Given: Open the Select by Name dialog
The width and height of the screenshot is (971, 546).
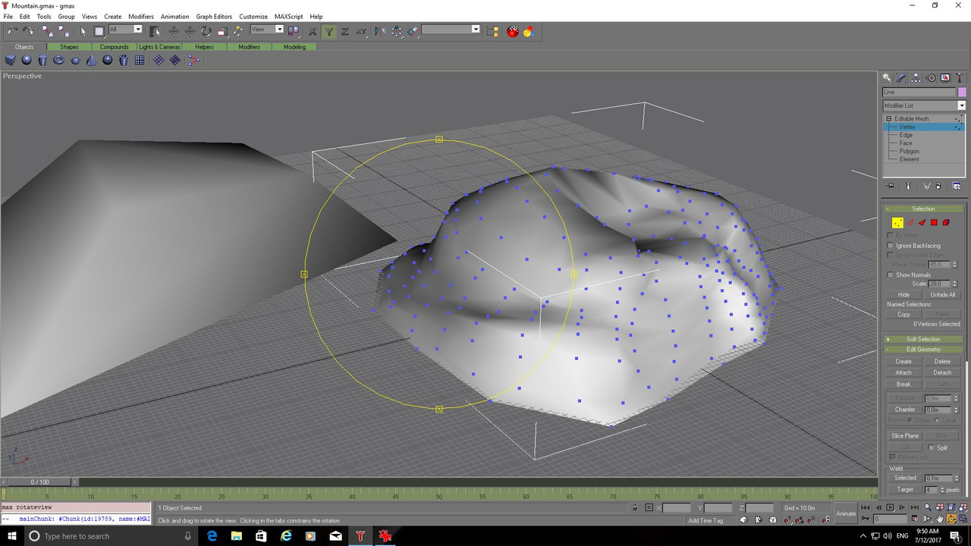Looking at the screenshot, I should coord(155,31).
